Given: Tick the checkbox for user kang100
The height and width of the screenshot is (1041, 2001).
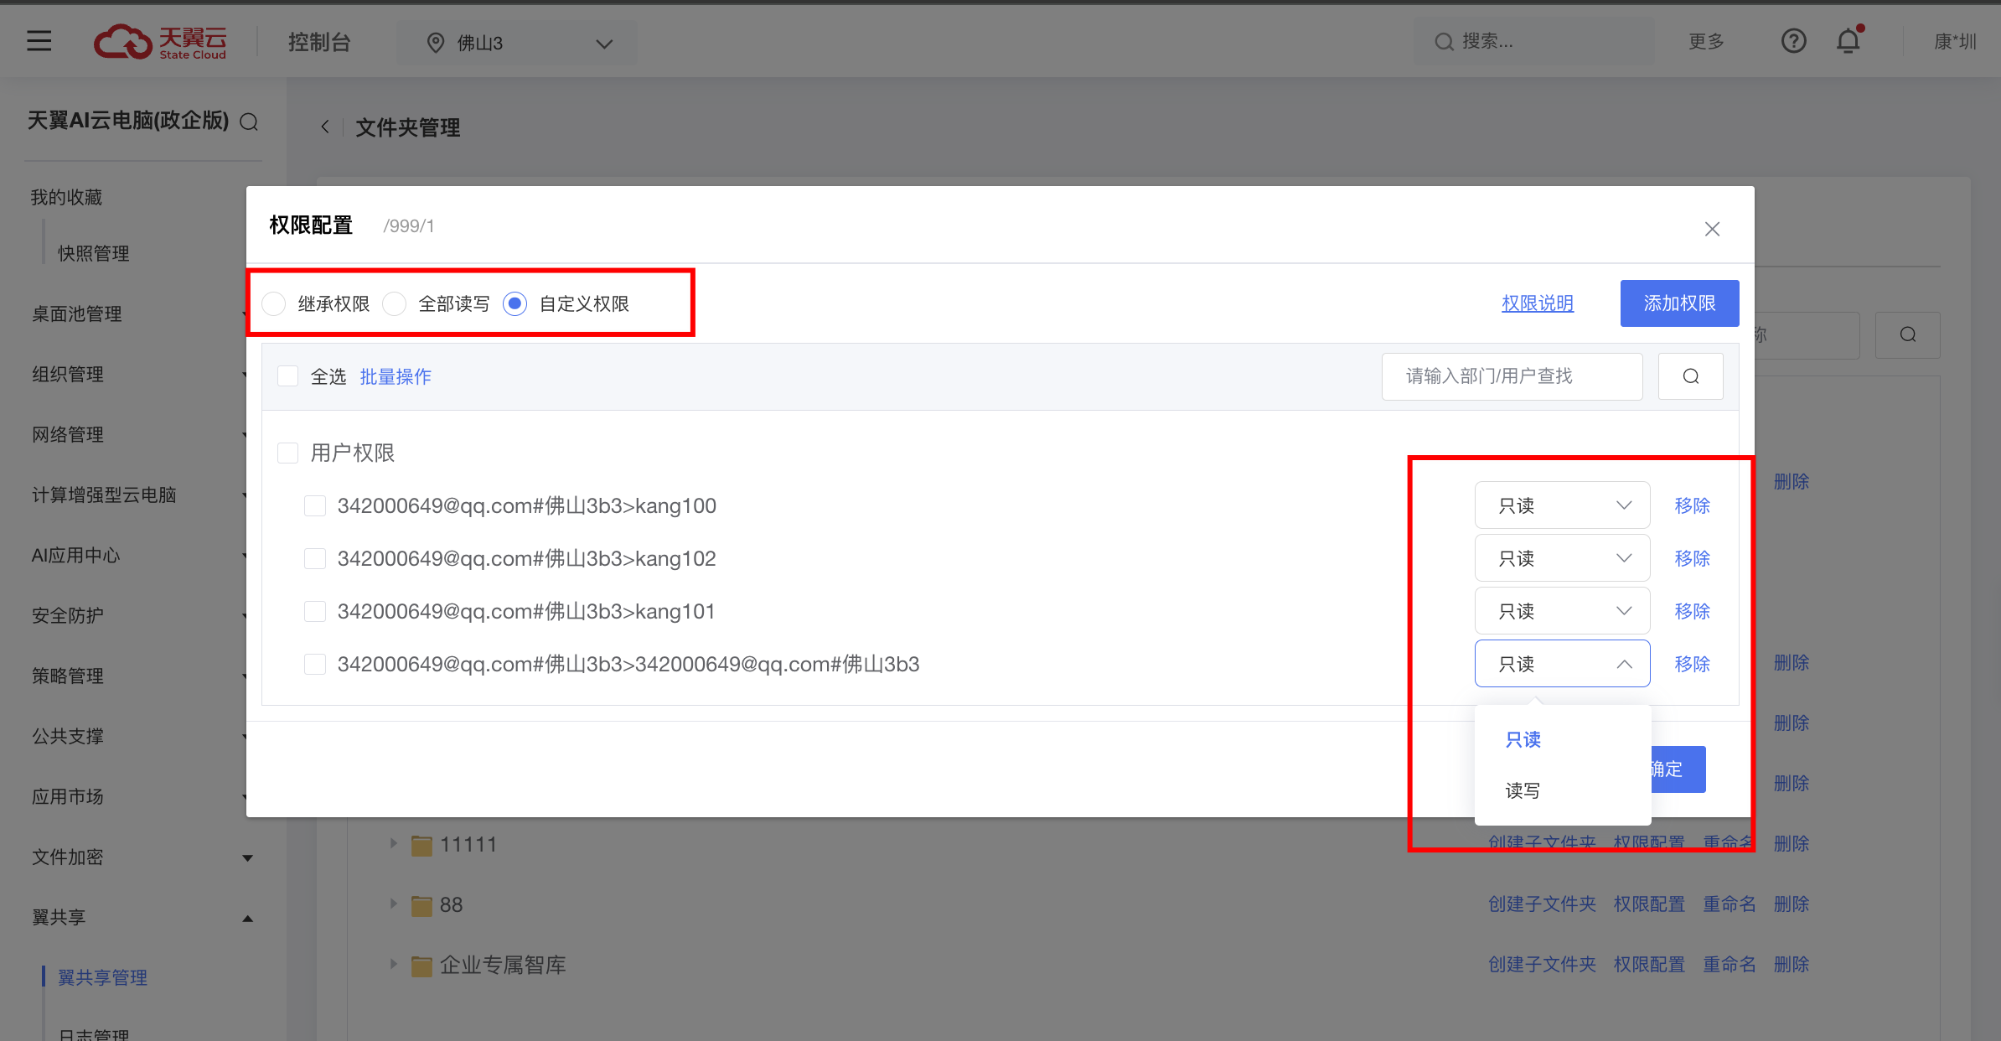Looking at the screenshot, I should point(315,505).
